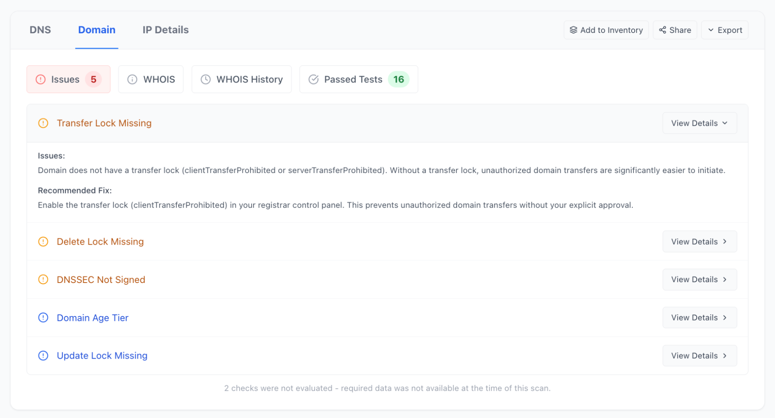Click the Transfer Lock Missing title

(x=104, y=123)
